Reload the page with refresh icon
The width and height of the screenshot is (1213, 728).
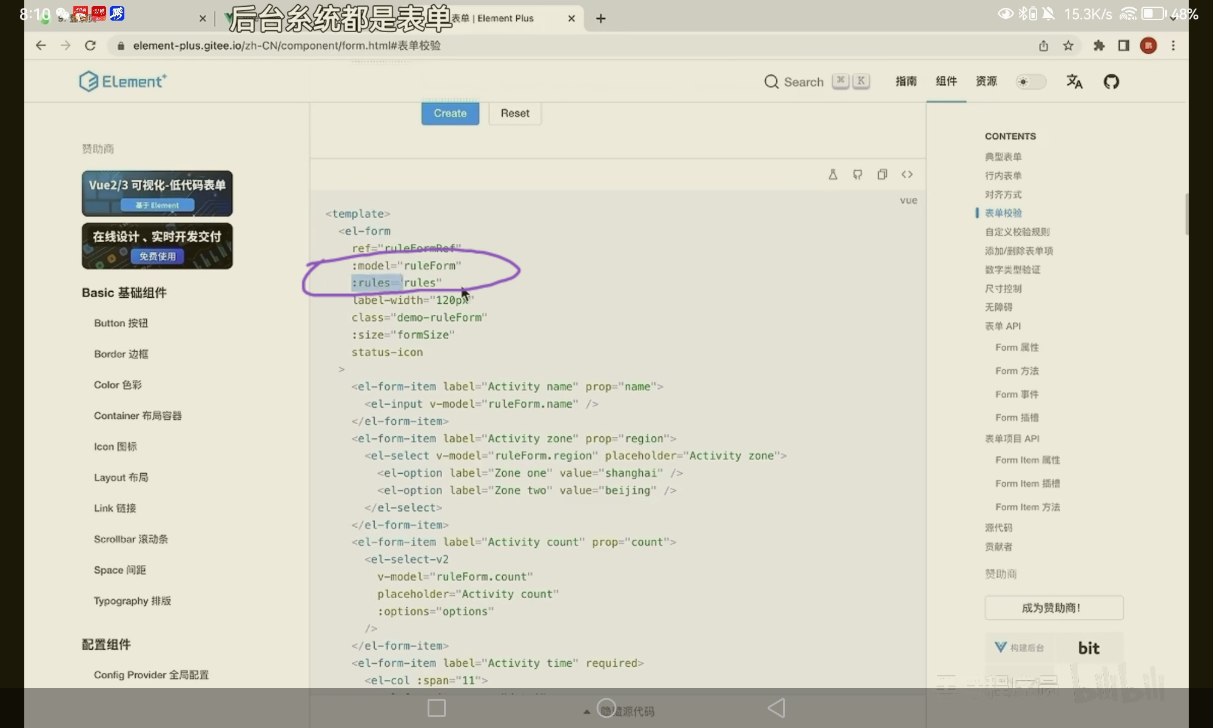pos(90,45)
